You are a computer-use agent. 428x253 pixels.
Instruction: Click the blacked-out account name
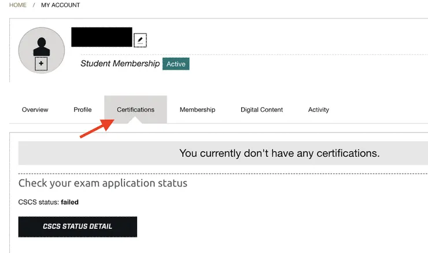coord(101,36)
